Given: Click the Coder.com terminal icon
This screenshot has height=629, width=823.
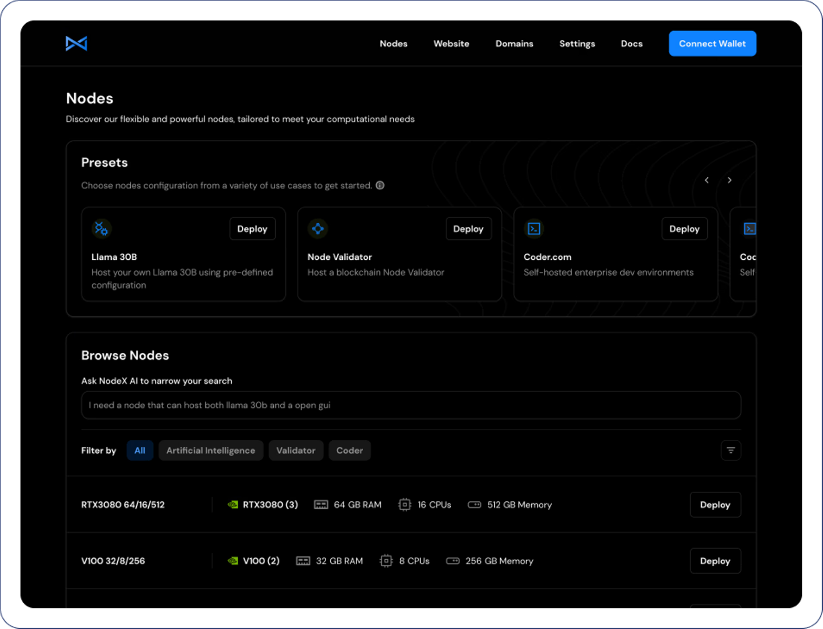Looking at the screenshot, I should 534,228.
